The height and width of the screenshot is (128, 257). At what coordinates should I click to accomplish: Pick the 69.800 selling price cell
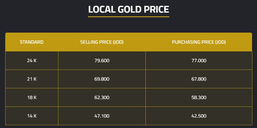[x=102, y=79]
